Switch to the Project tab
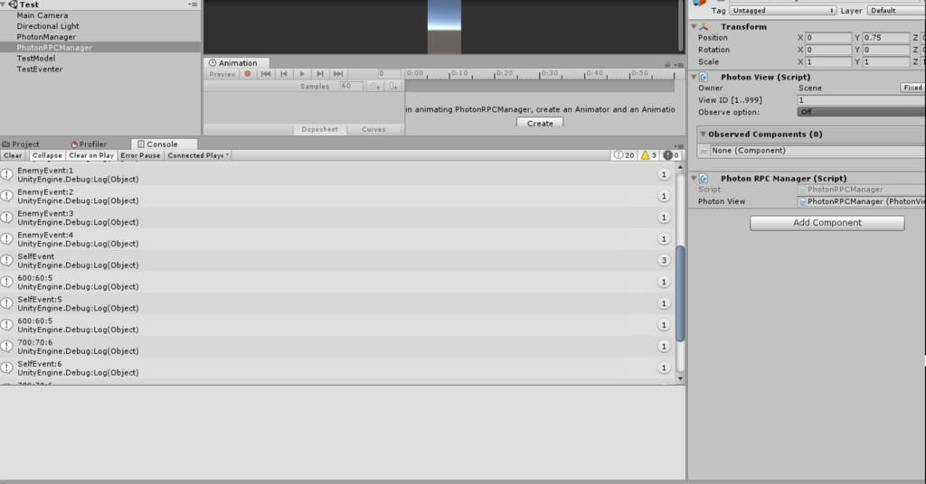The width and height of the screenshot is (926, 484). click(21, 144)
